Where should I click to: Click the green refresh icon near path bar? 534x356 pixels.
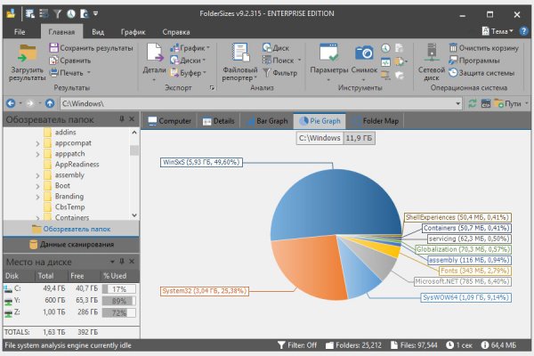pyautogui.click(x=472, y=103)
